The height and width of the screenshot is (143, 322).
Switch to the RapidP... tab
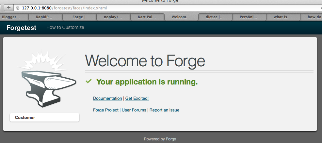point(46,17)
